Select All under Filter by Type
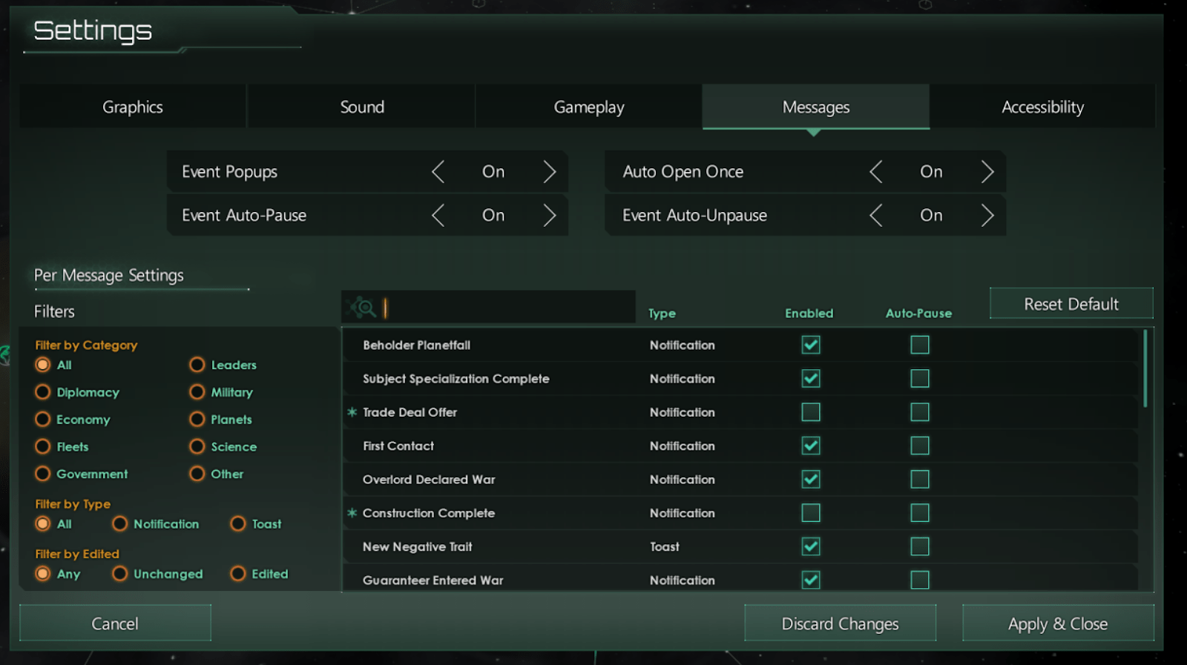This screenshot has width=1187, height=665. (x=43, y=524)
